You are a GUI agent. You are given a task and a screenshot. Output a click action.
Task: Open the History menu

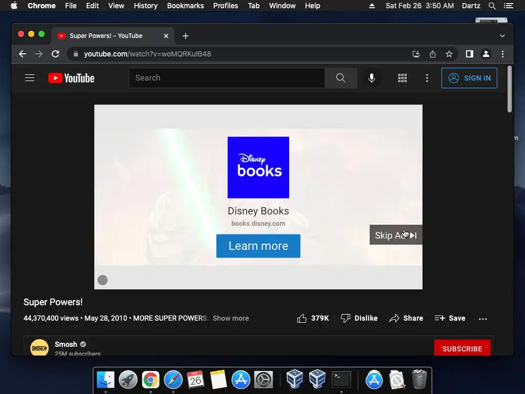[x=146, y=6]
